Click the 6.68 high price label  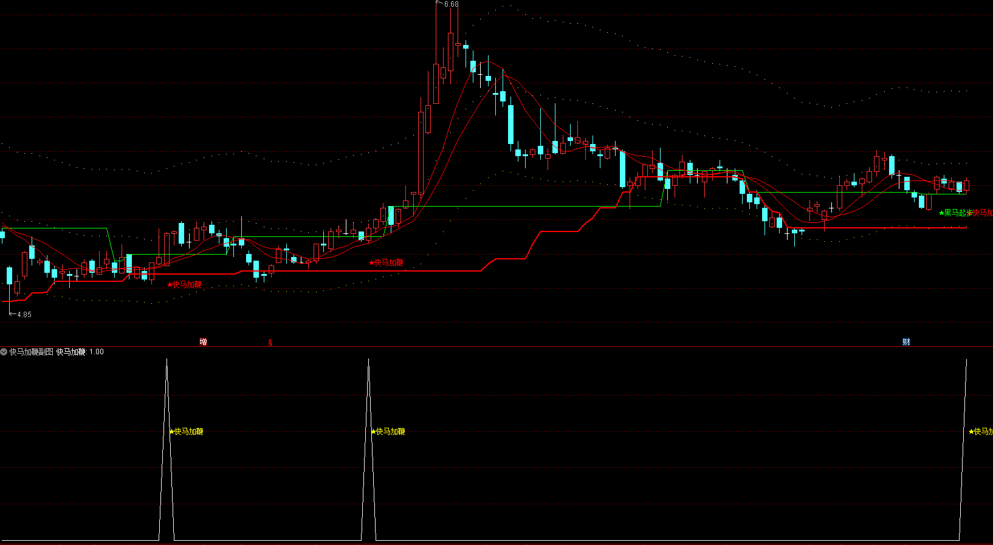451,4
